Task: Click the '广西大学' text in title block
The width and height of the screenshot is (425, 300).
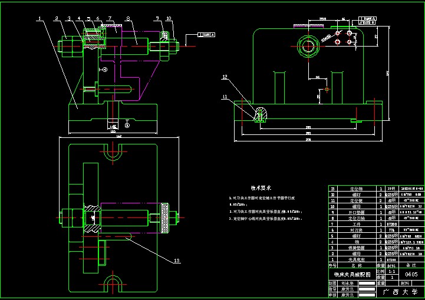Action: [400, 292]
